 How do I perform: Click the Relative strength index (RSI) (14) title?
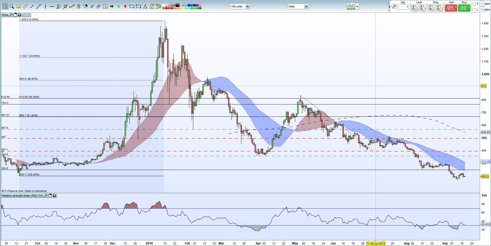(23, 196)
